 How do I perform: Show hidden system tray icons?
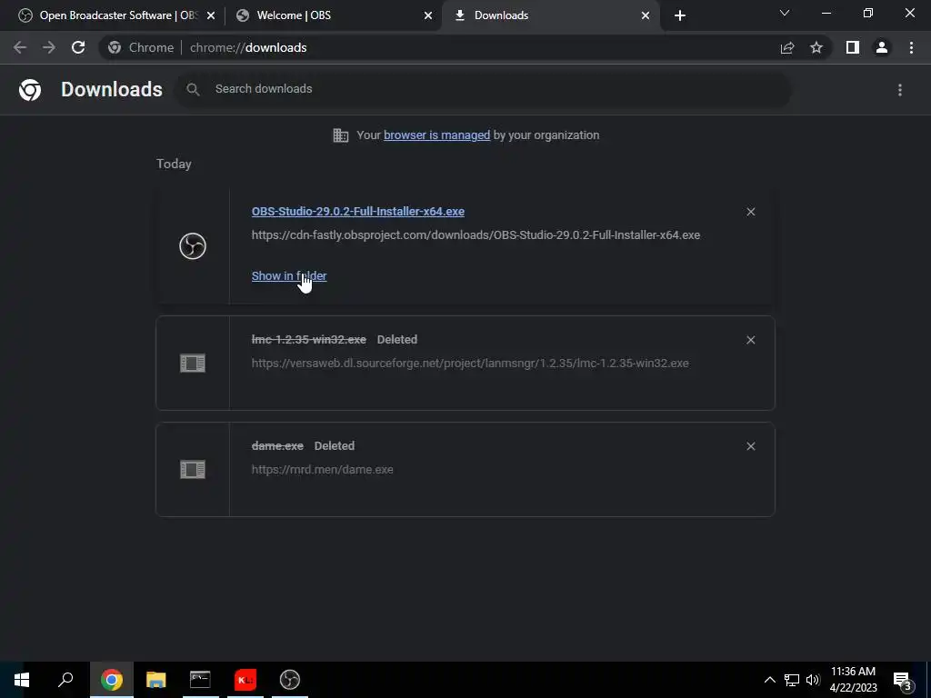point(769,680)
